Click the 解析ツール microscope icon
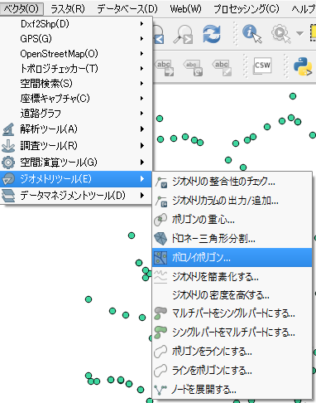The height and width of the screenshot is (403, 316). [x=8, y=129]
